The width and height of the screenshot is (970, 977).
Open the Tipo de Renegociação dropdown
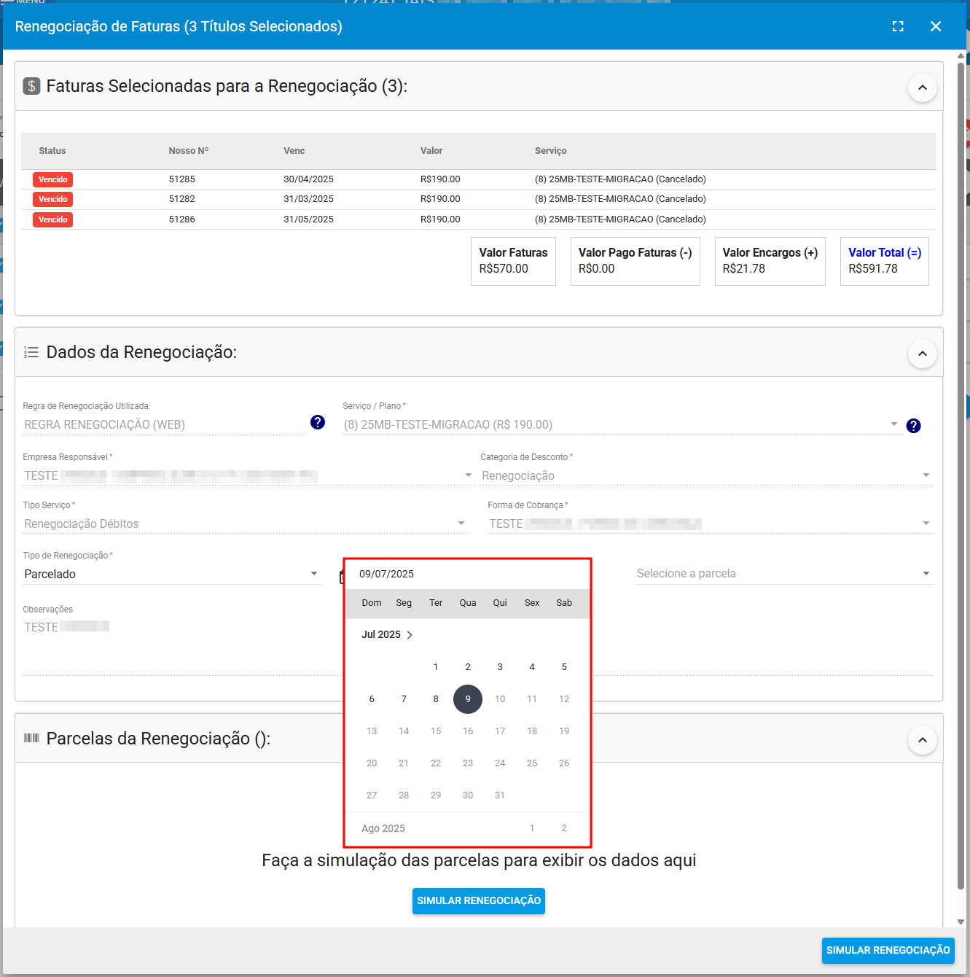(x=172, y=574)
